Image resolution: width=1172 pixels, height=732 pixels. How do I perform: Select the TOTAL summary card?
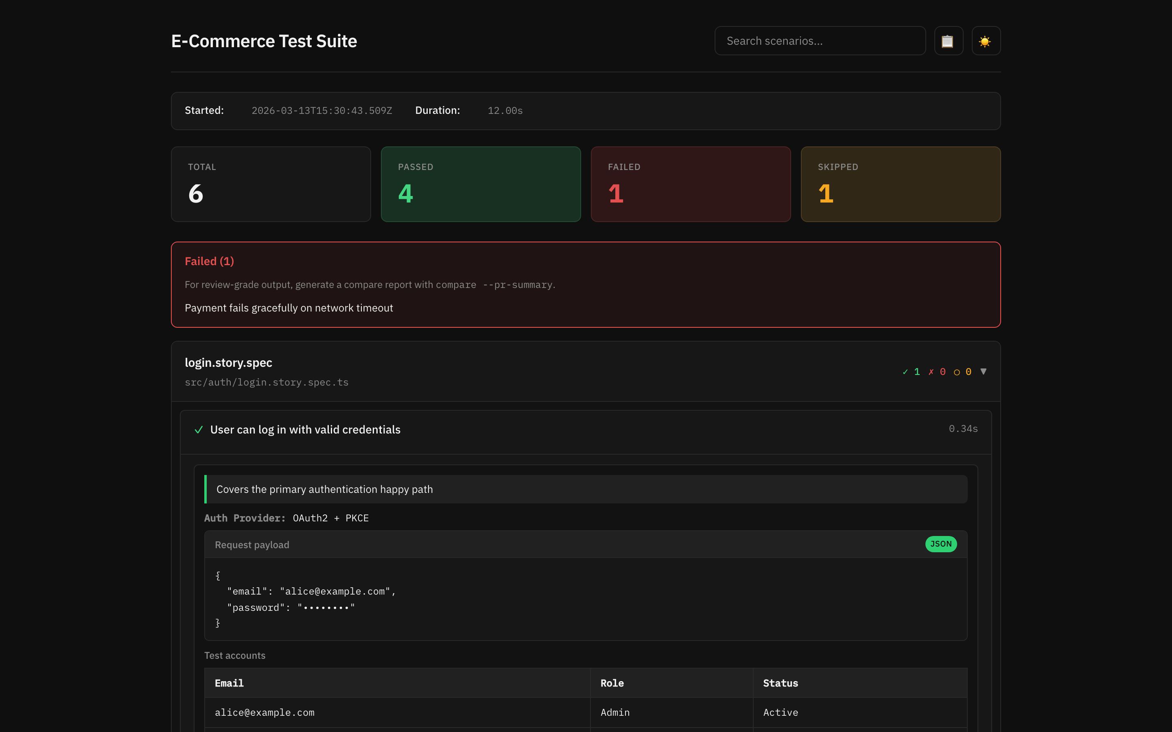pyautogui.click(x=270, y=184)
